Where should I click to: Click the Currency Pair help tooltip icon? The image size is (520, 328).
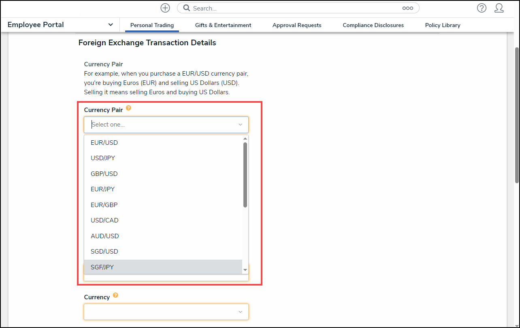tap(128, 108)
